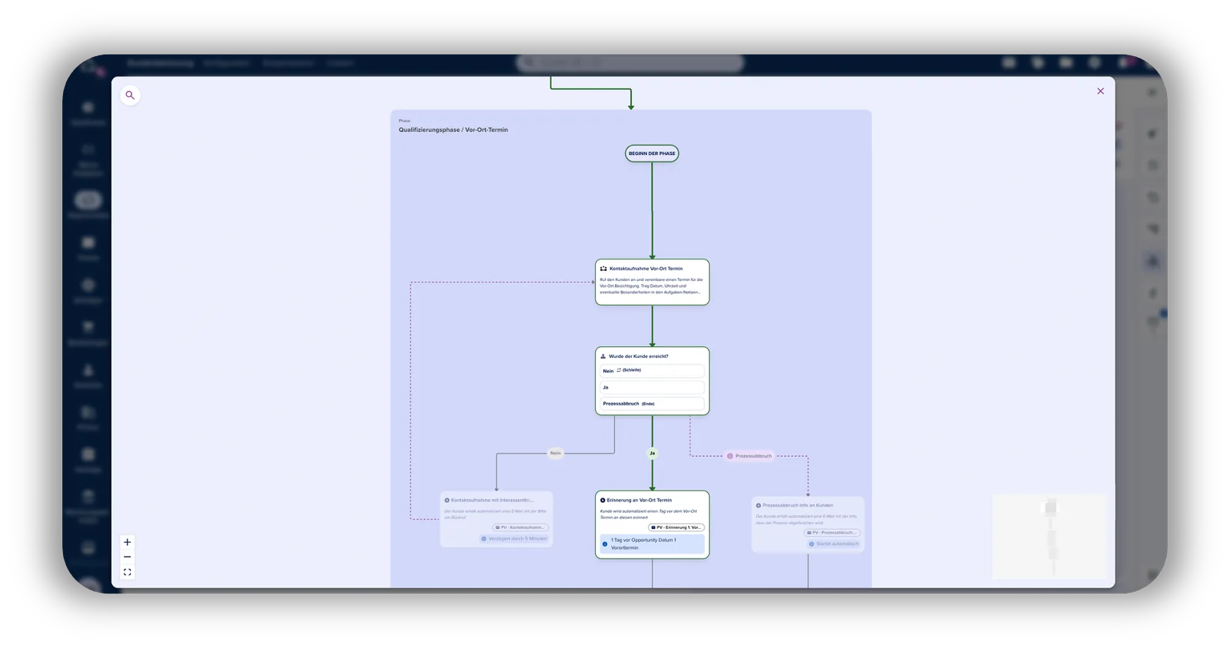The height and width of the screenshot is (648, 1230).
Task: Select the Qualifizierungsphase / Vor-Ort-Termin phase title
Action: tap(453, 130)
